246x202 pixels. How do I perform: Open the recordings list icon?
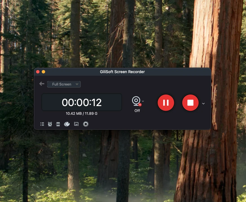[42, 124]
